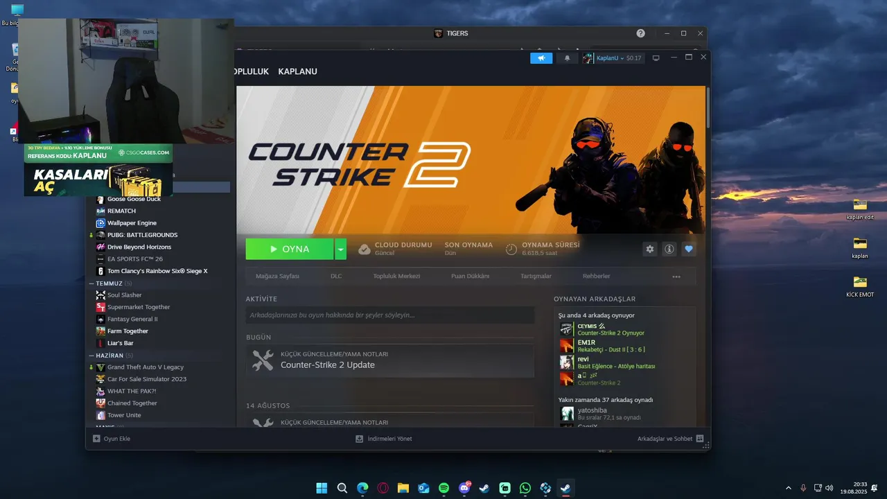Open play options dropdown arrow
The height and width of the screenshot is (499, 887).
[340, 249]
